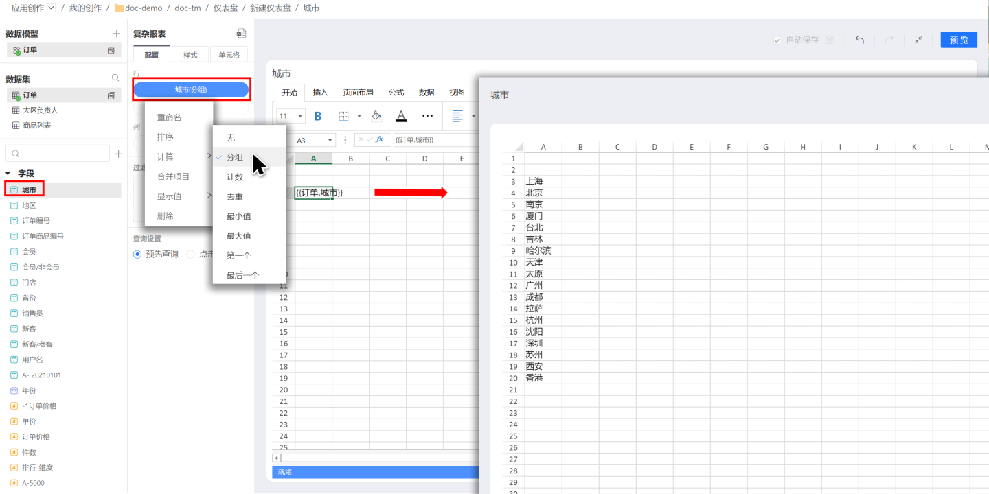
Task: Click the exit fullscreen shrink icon
Action: (x=918, y=40)
